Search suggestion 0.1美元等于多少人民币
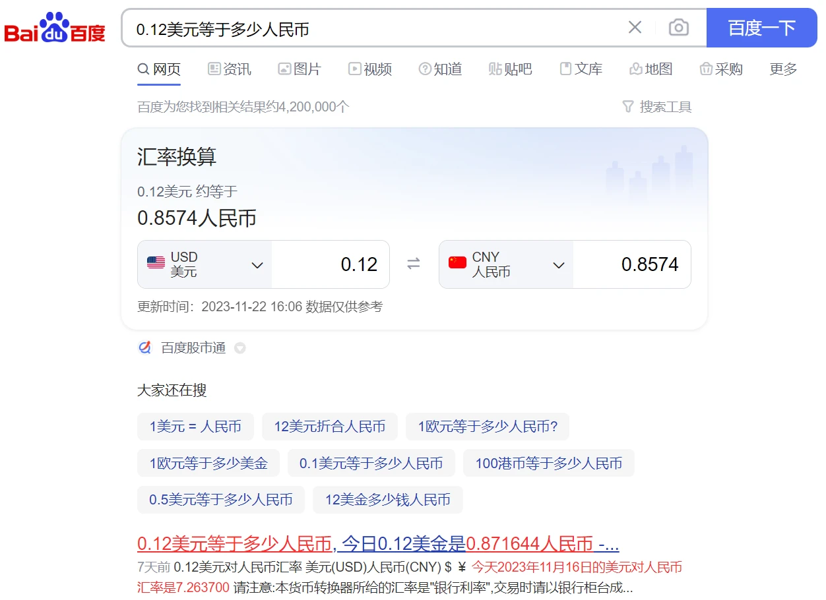The height and width of the screenshot is (600, 826). (371, 464)
